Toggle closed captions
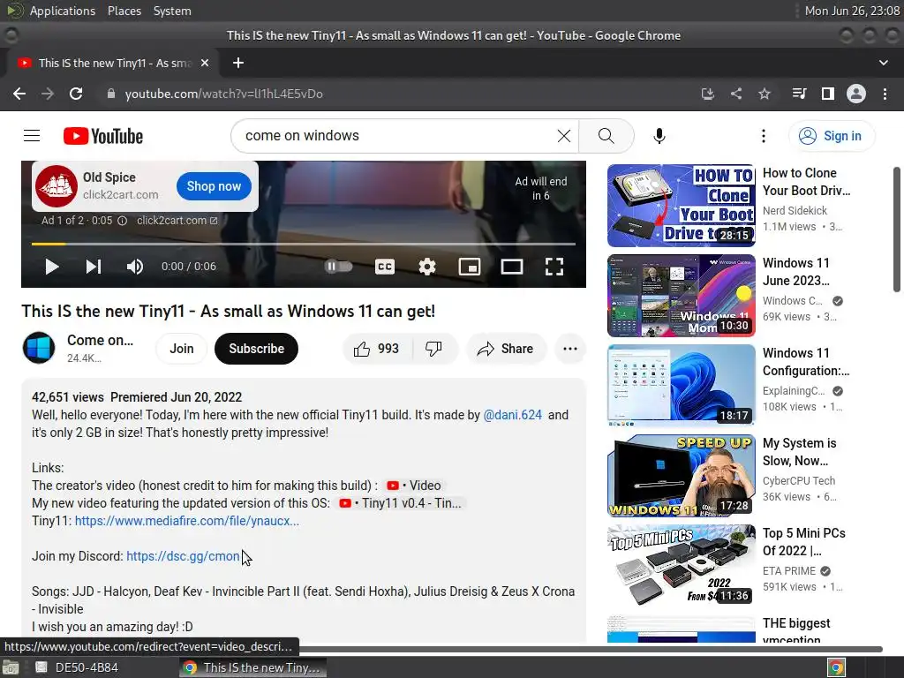This screenshot has width=904, height=678. (x=385, y=267)
